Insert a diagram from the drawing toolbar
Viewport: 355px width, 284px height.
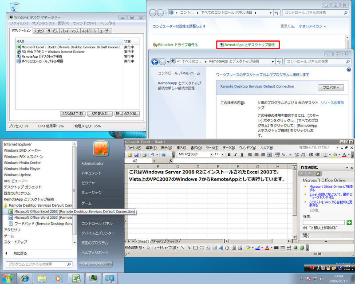[227, 248]
